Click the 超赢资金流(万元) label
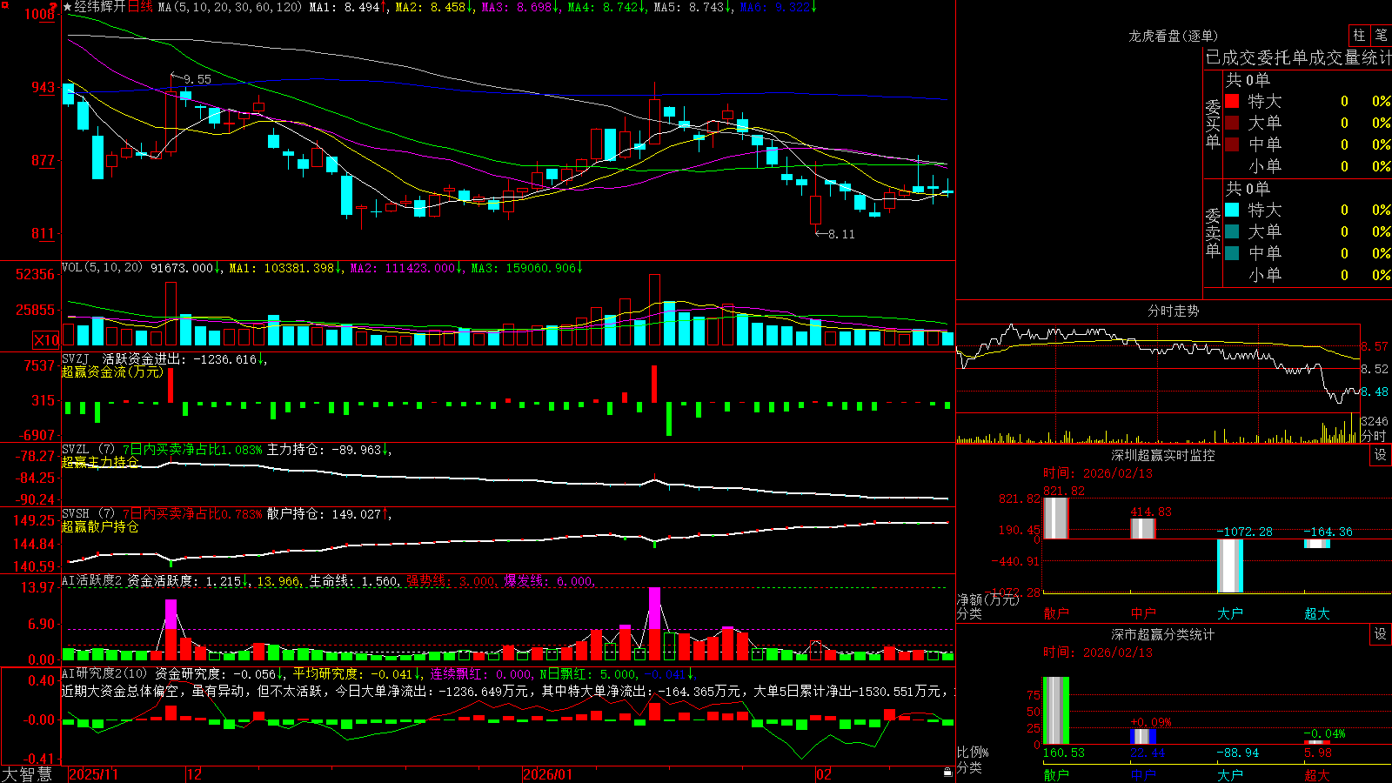This screenshot has width=1392, height=783. point(112,371)
